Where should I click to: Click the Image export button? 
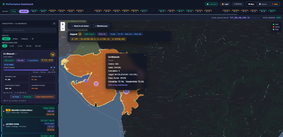16,97
